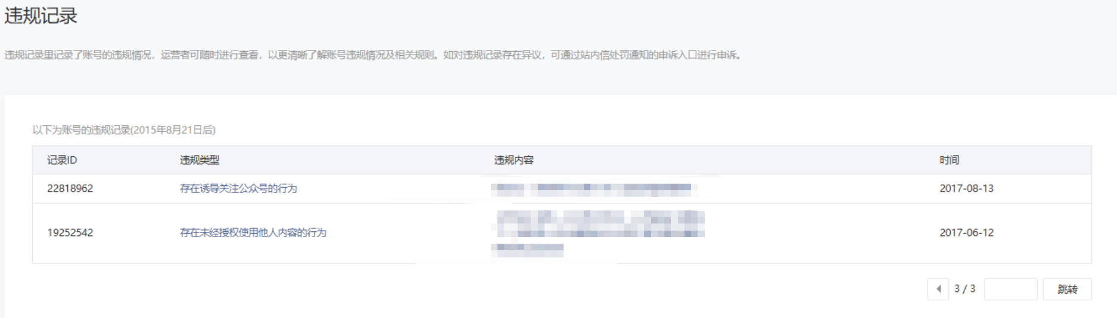Screen dimensions: 1117x318
Task: Open violation type 存在诱导关注公众号的行为 link
Action: (238, 188)
